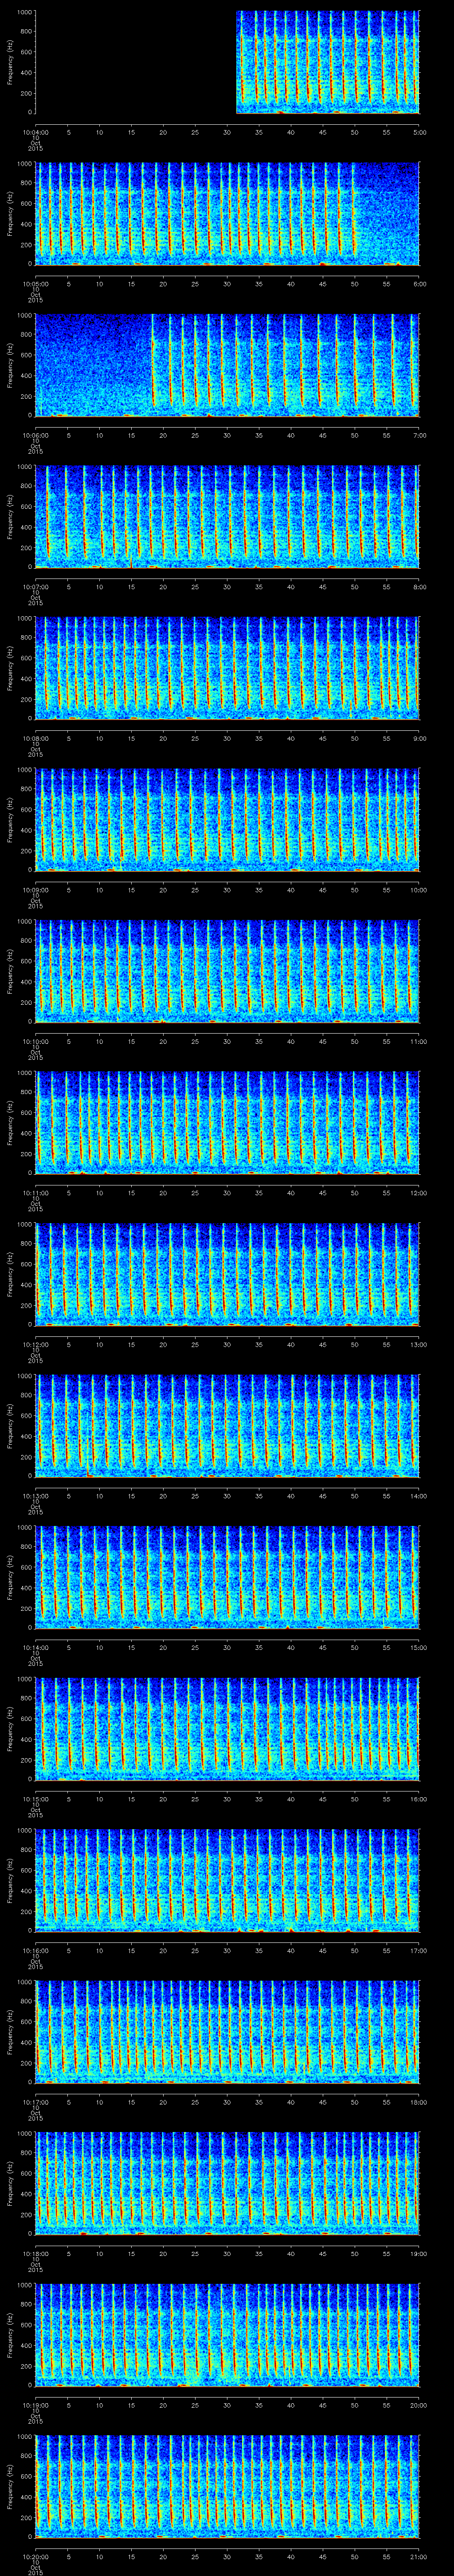Click 'Frequency (Hz)' label of 10:20:00 panel
The width and height of the screenshot is (454, 2576).
[10, 2486]
